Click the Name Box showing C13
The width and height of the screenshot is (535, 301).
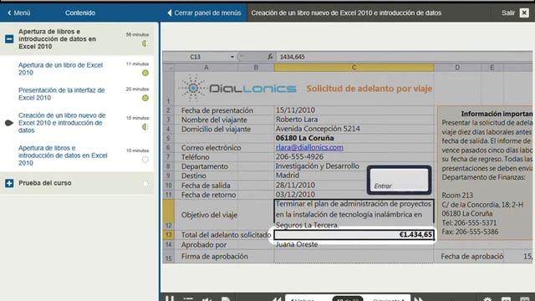click(x=195, y=57)
